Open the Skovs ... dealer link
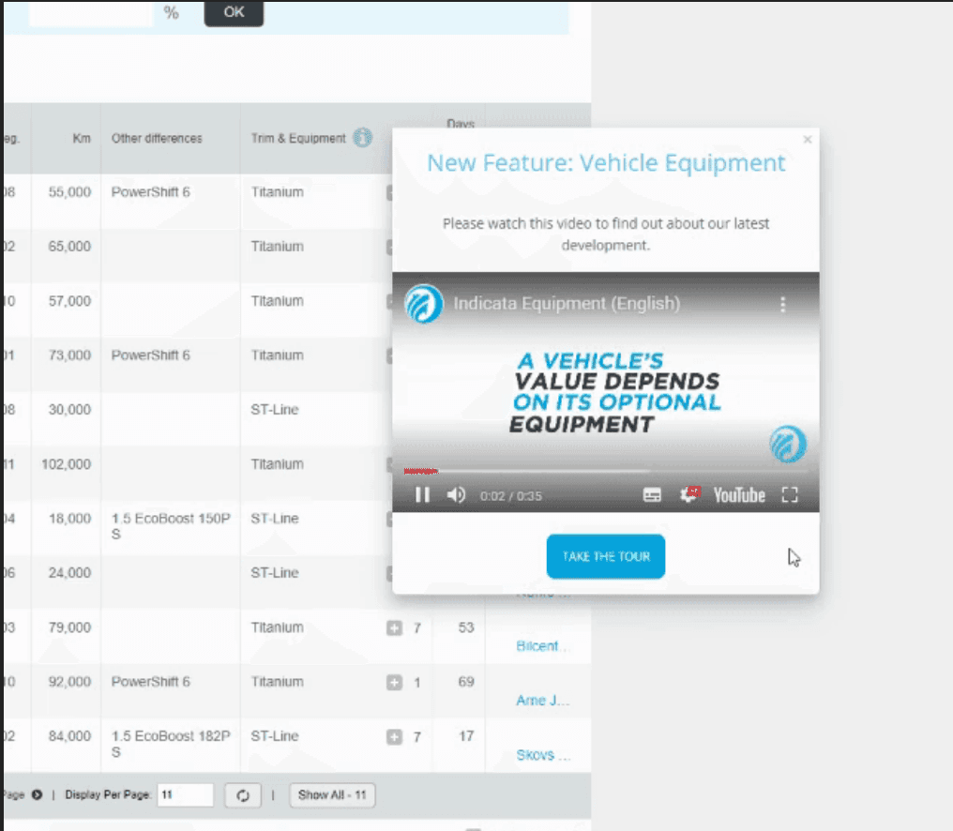 click(x=543, y=755)
